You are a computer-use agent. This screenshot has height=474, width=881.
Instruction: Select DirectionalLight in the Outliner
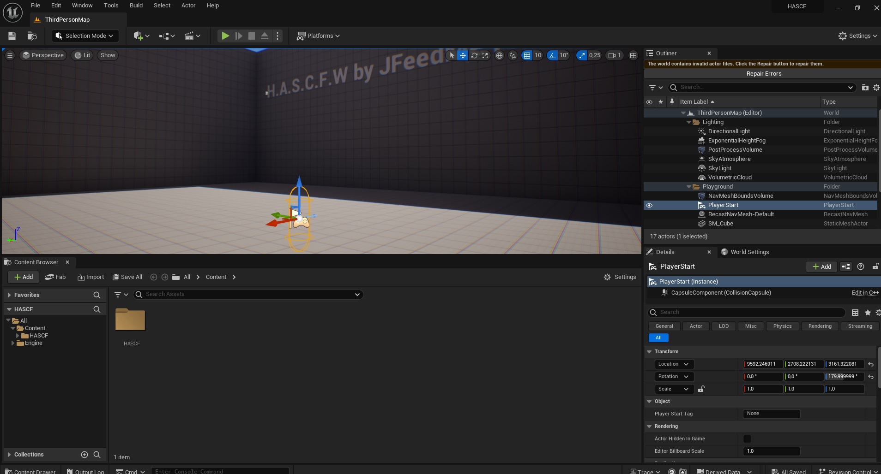pyautogui.click(x=729, y=131)
